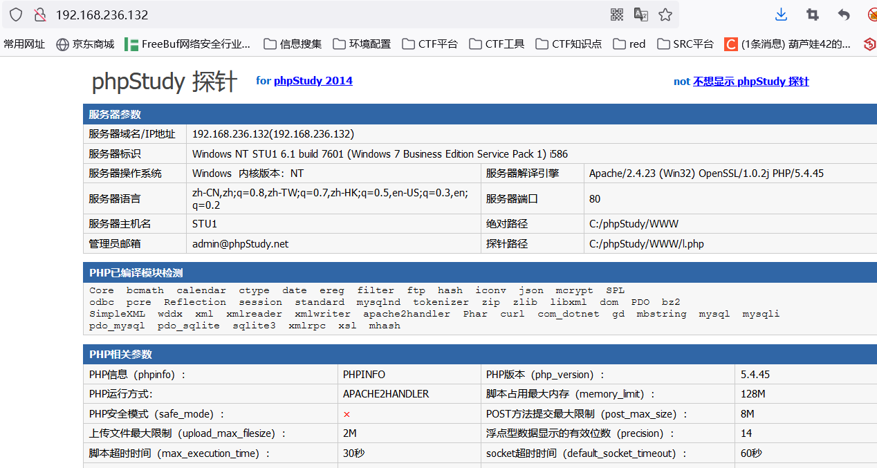Open the downloads panel arrow icon

point(781,15)
